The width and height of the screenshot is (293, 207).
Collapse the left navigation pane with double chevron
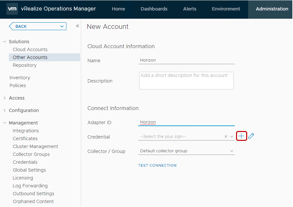(x=77, y=26)
